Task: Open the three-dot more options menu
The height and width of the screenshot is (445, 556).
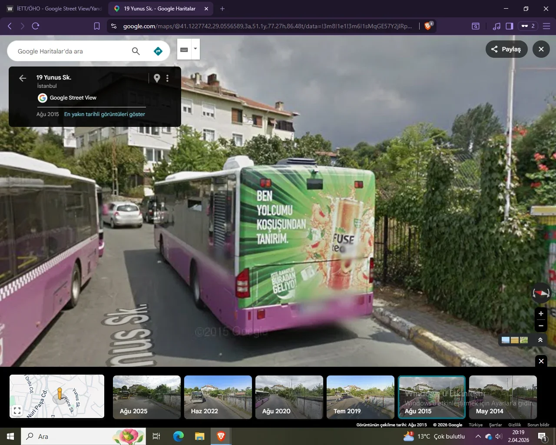Action: [167, 78]
